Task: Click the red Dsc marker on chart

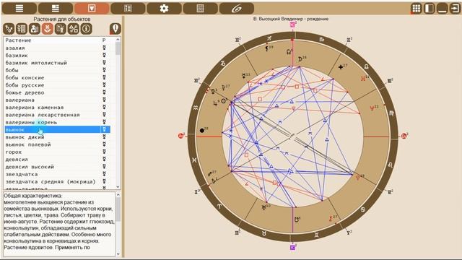Action: 404,136
